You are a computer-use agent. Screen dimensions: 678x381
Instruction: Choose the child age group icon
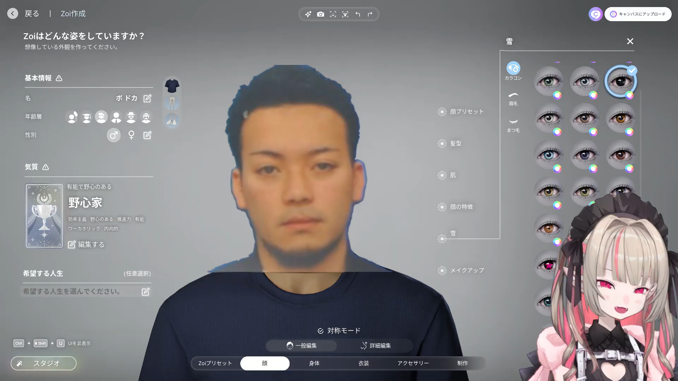[72, 117]
